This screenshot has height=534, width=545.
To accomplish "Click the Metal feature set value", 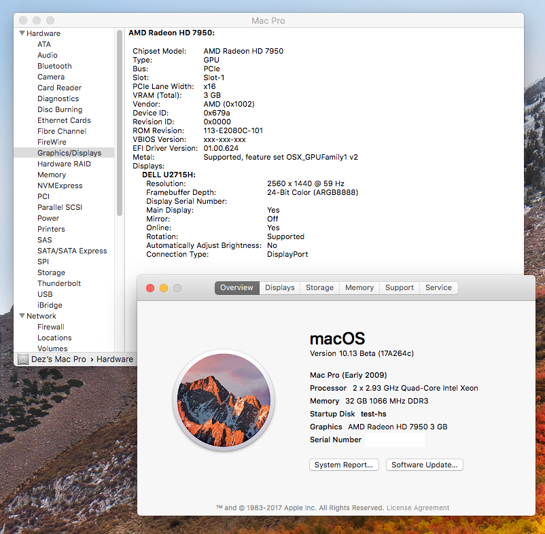I will 281,157.
